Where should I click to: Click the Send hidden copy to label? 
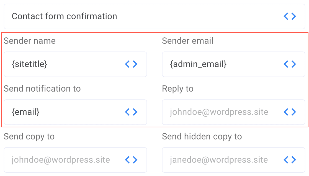[202, 137]
